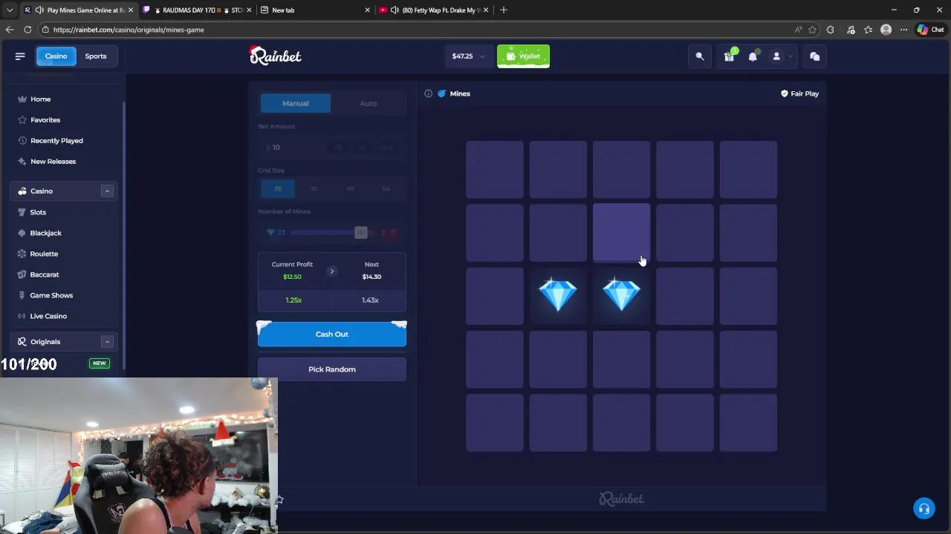
Task: Select the 25 grid size
Action: [x=278, y=189]
